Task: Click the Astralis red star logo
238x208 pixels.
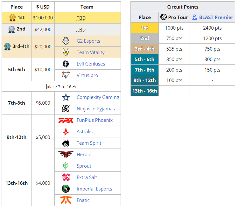Action: 66,132
